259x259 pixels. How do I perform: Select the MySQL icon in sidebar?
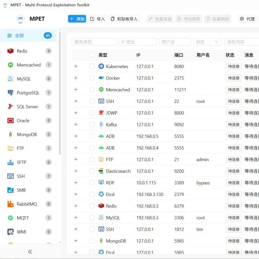tap(10, 79)
